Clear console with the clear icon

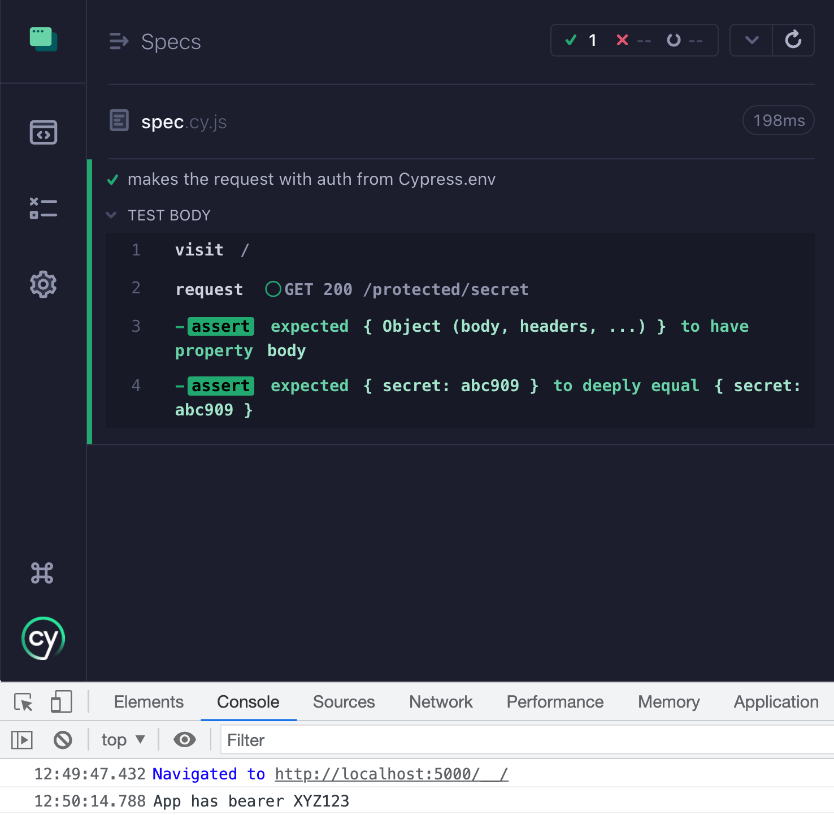[x=63, y=740]
